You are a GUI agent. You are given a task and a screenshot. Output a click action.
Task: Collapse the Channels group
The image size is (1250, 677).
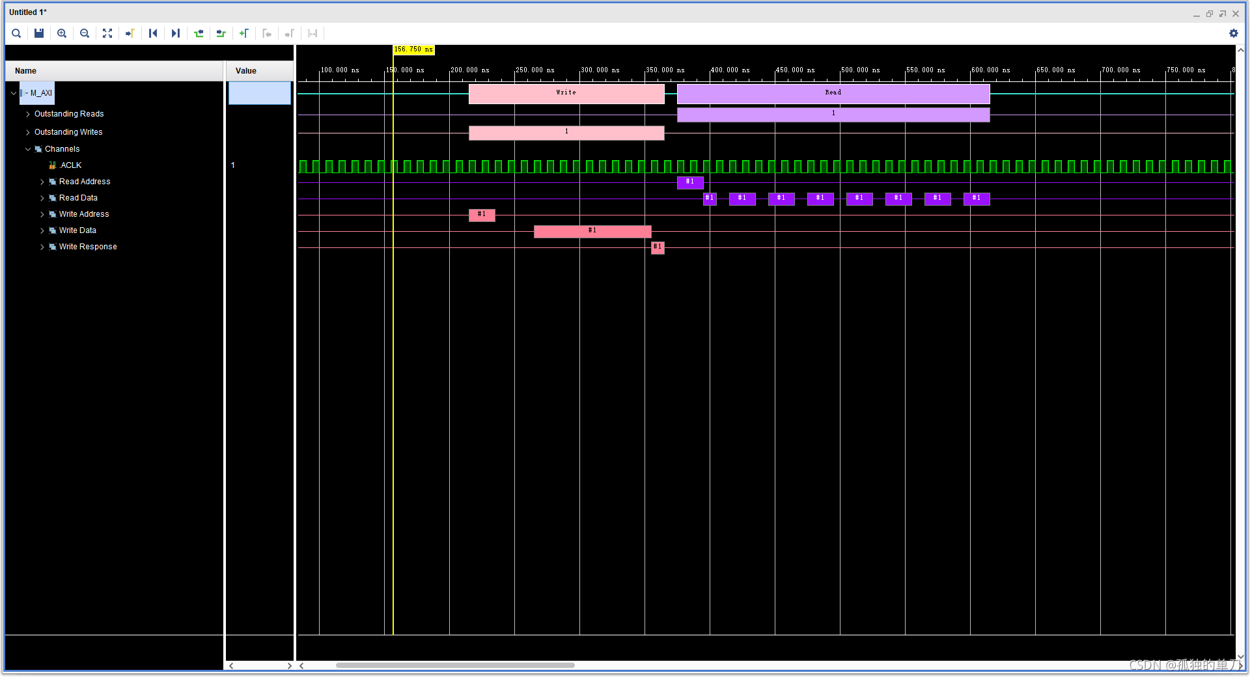27,148
